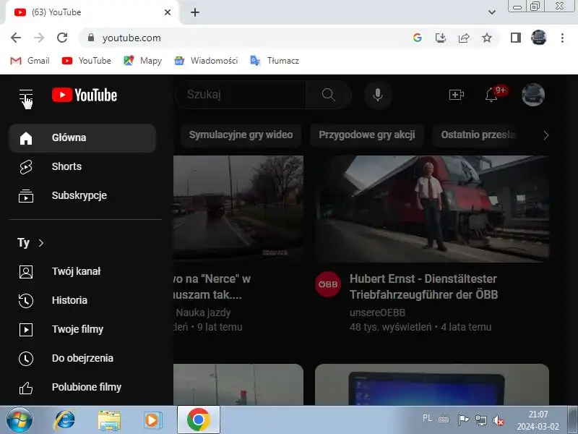Open the Hubert Ernst - Dienstältester video title
Screen dimensions: 578x434
point(423,286)
